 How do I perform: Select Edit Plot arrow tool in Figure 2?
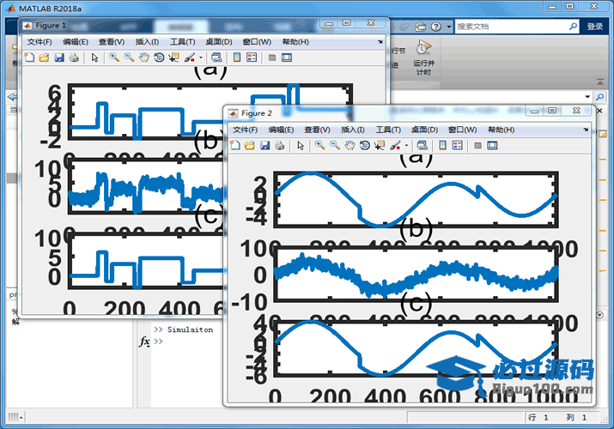301,146
